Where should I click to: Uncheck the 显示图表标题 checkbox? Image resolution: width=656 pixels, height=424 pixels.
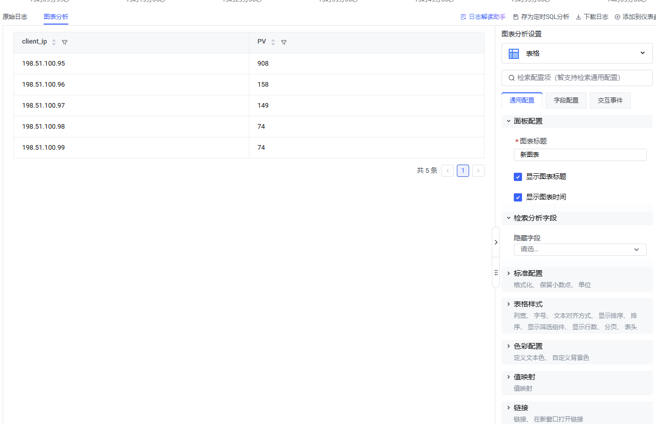coord(518,177)
